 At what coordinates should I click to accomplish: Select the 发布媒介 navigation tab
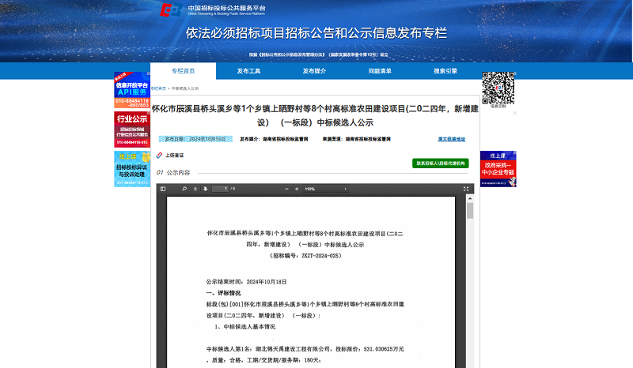coord(314,71)
